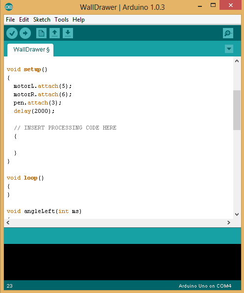Create a new sketch with the New icon
Screen dimensions: 244x293
coord(41,33)
